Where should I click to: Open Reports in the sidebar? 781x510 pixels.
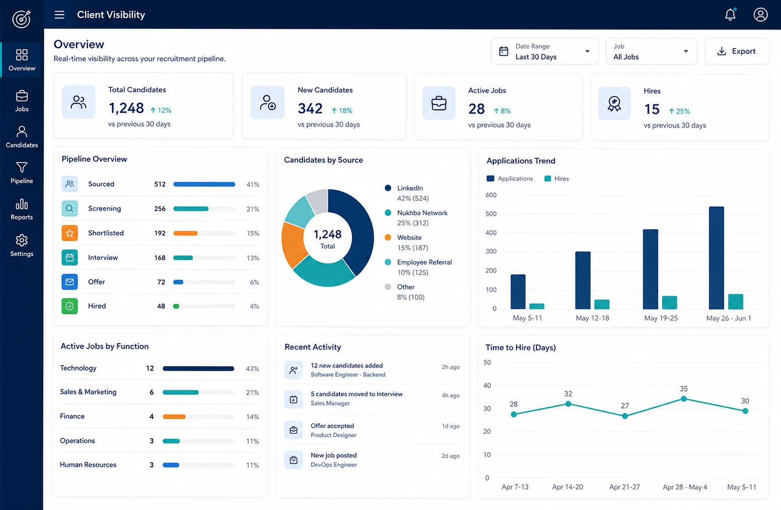point(22,210)
